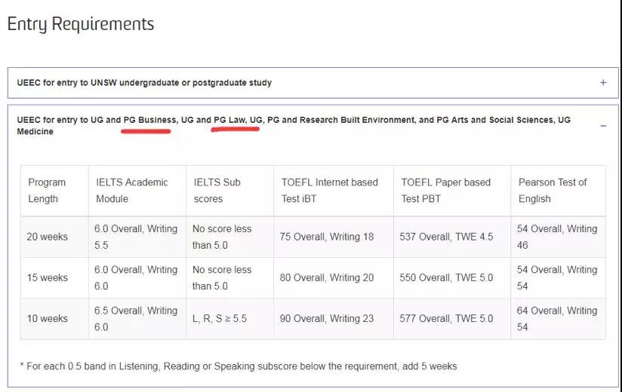Click the 6.0 Overall, Writing 5.5 cell
Screen dimensions: 622x392
click(137, 237)
